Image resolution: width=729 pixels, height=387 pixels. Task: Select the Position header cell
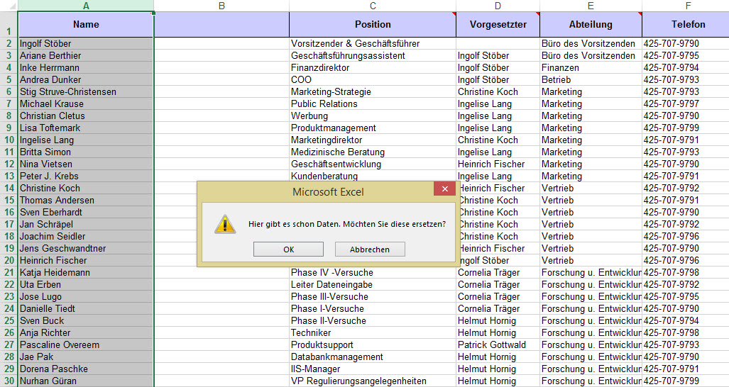point(373,24)
